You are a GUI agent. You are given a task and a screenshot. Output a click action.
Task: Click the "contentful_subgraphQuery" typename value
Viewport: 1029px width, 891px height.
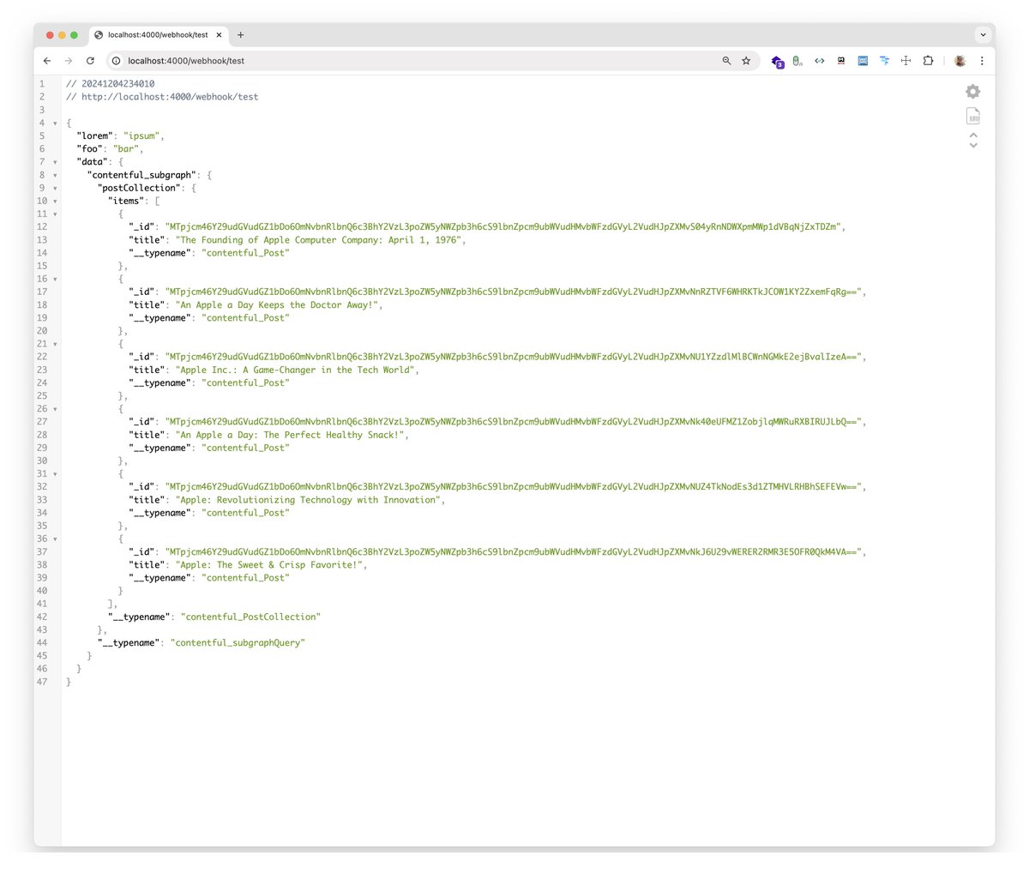pos(238,643)
